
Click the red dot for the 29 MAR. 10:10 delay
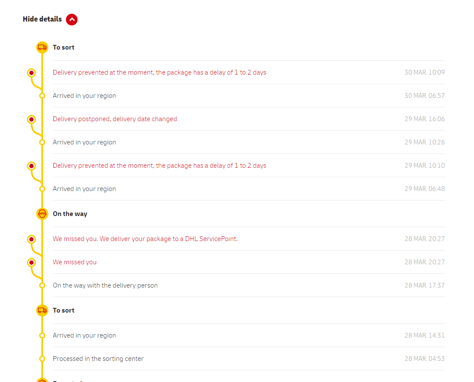[x=31, y=166]
